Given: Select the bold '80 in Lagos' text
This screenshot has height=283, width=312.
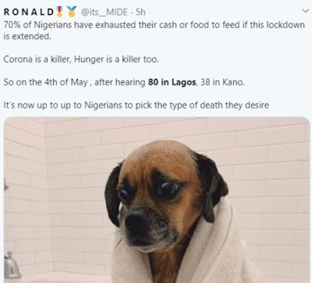Looking at the screenshot, I should tap(172, 82).
